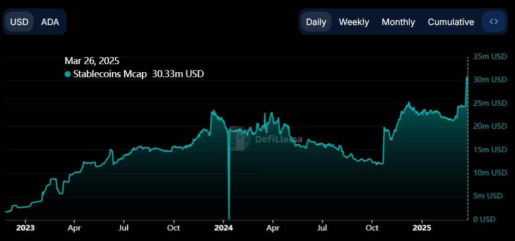Switch currency denomination to USD
515x241 pixels.
tap(20, 22)
